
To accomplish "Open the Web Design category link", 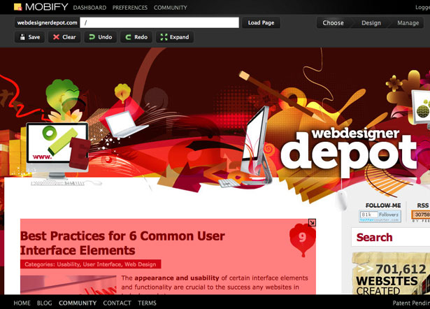I will [140, 264].
